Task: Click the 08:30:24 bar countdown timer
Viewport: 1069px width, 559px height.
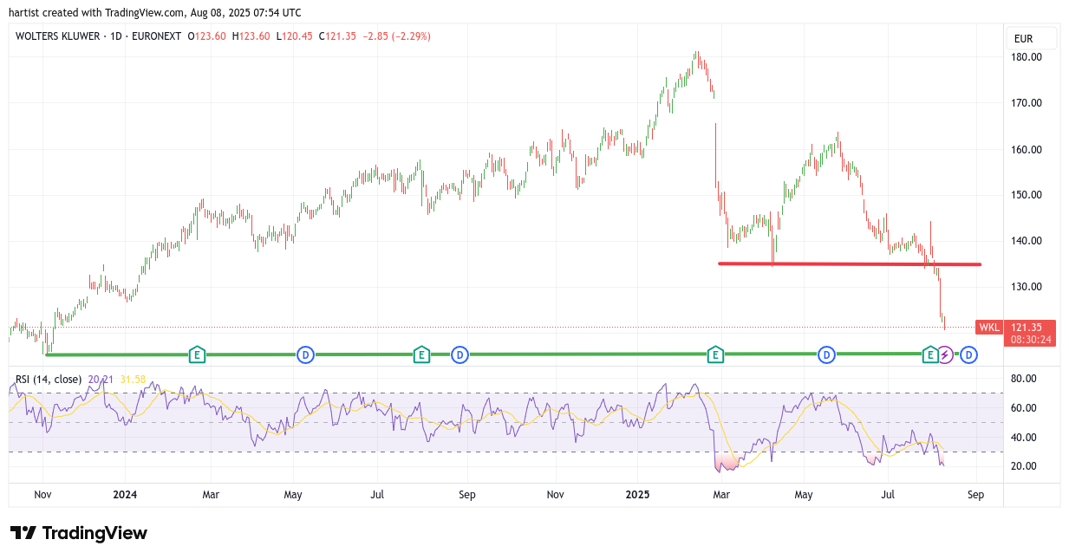Action: pyautogui.click(x=1031, y=340)
